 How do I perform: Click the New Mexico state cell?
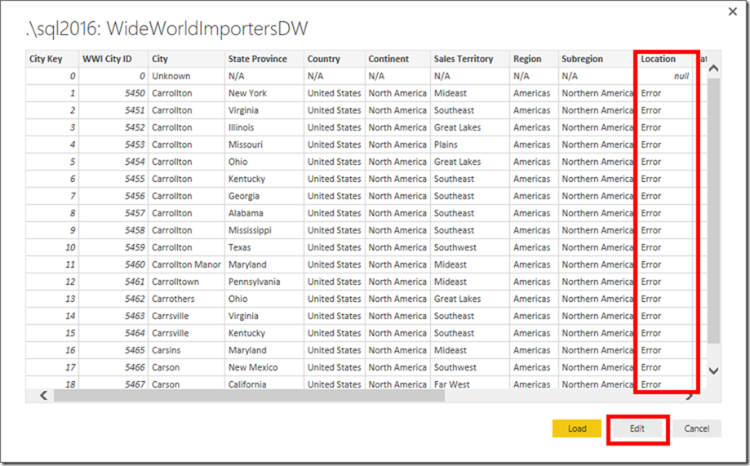tap(264, 367)
